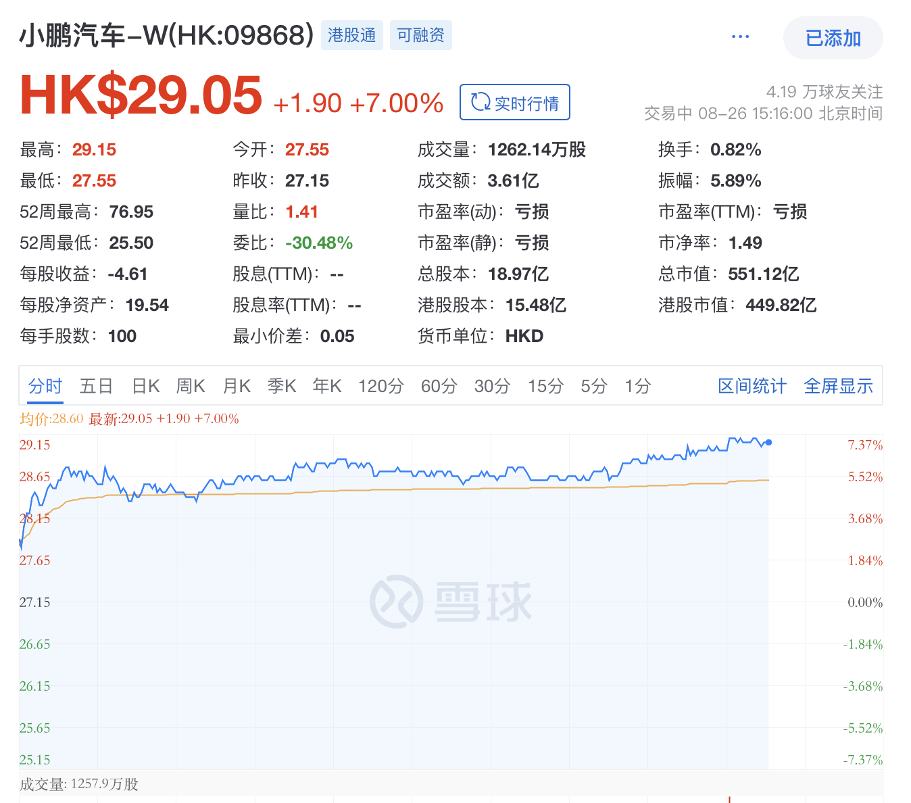
Task: Click the 昨收 value 27.15
Action: (307, 180)
